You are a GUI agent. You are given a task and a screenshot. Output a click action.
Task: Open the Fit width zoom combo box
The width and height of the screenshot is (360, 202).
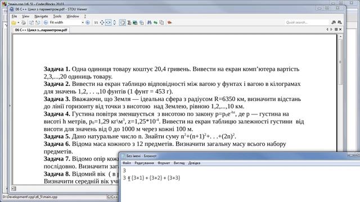click(66, 22)
